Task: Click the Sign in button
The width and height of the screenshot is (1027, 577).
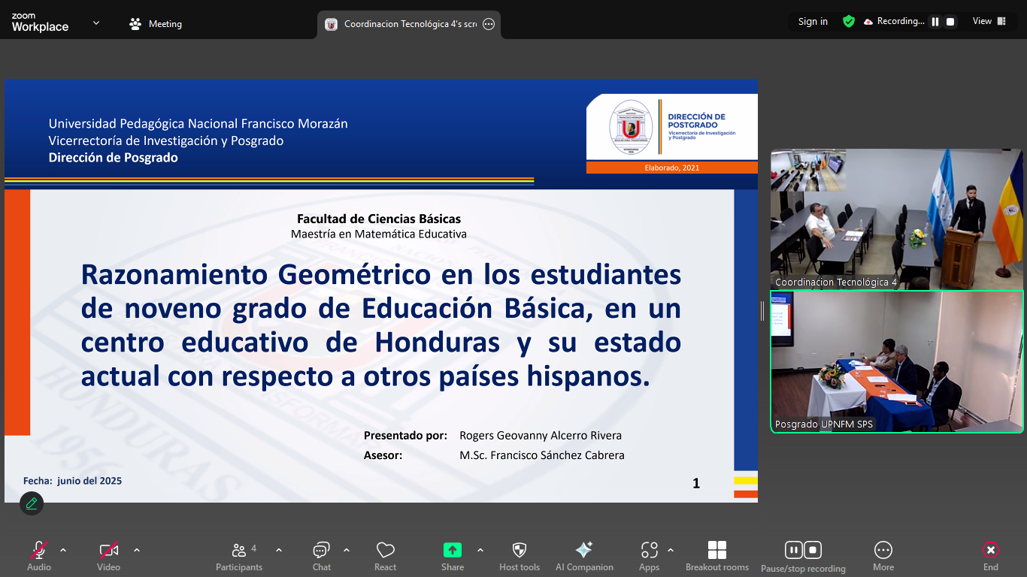Action: (813, 22)
